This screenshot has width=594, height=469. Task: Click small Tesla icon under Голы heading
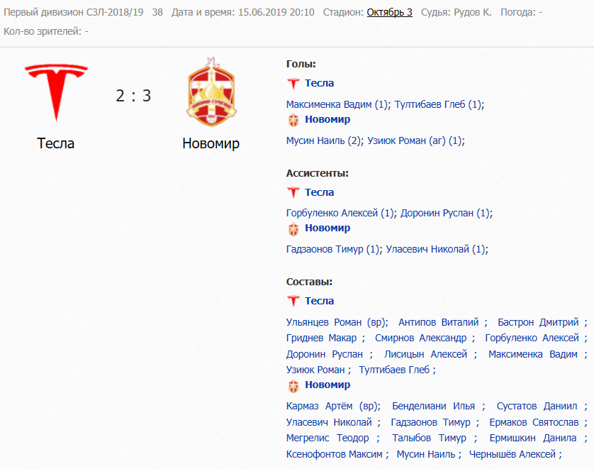(293, 84)
